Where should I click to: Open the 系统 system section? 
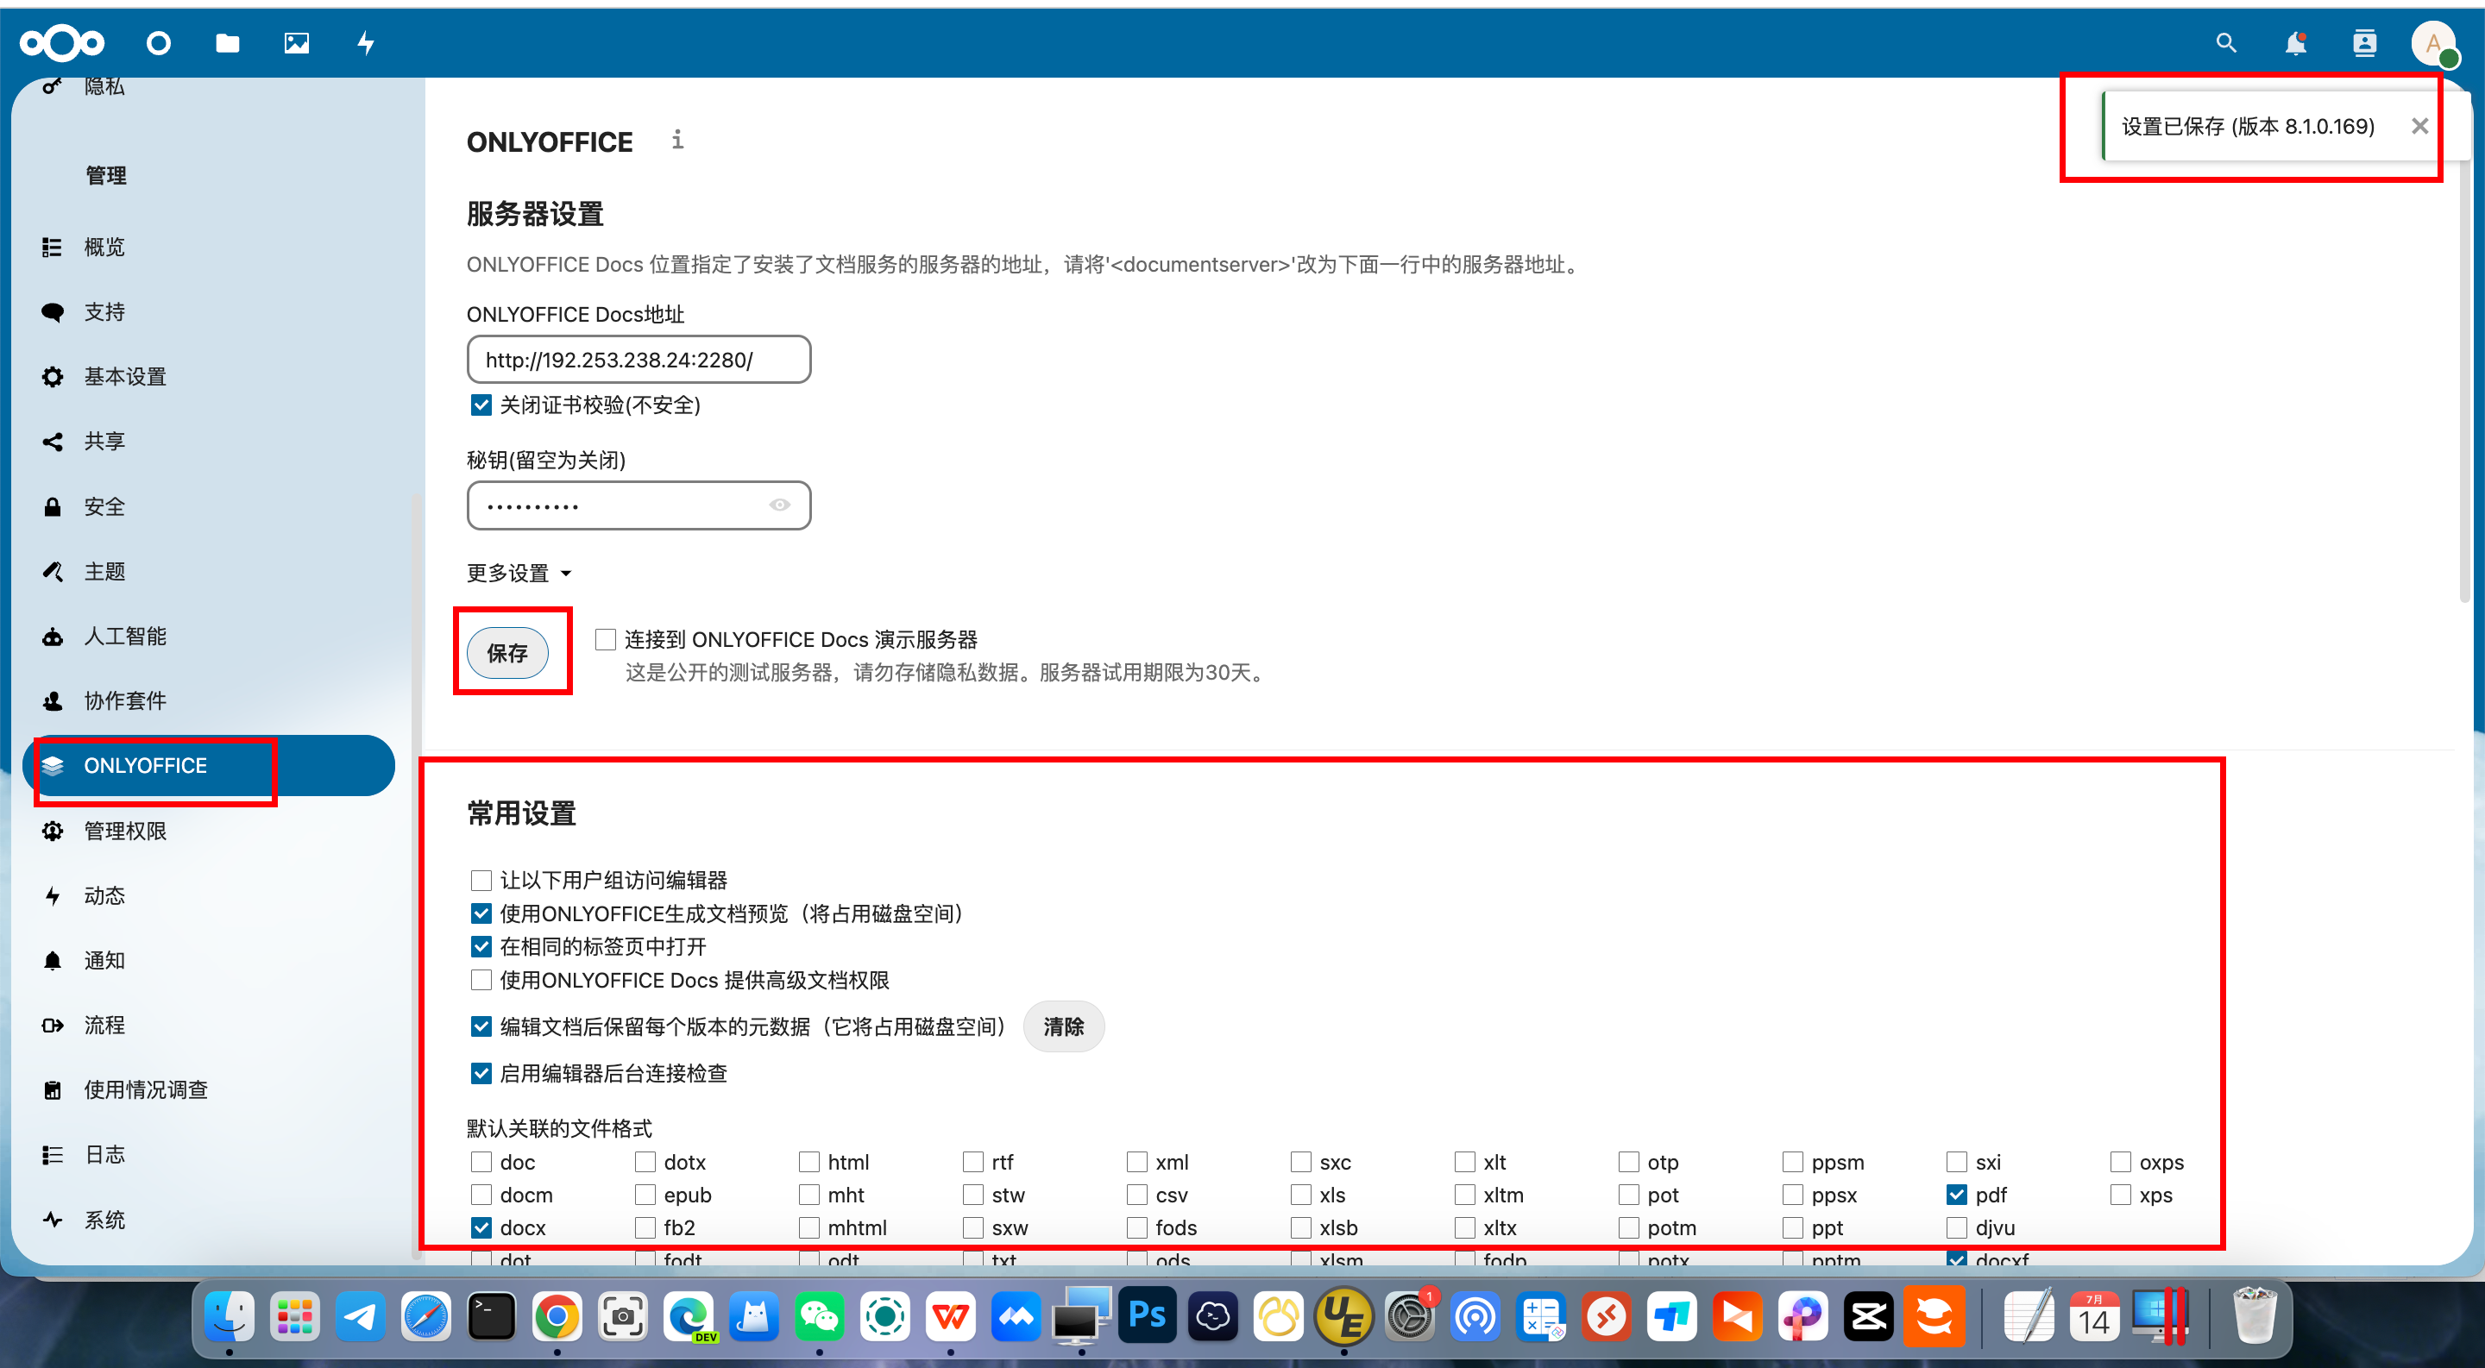(x=208, y=1220)
